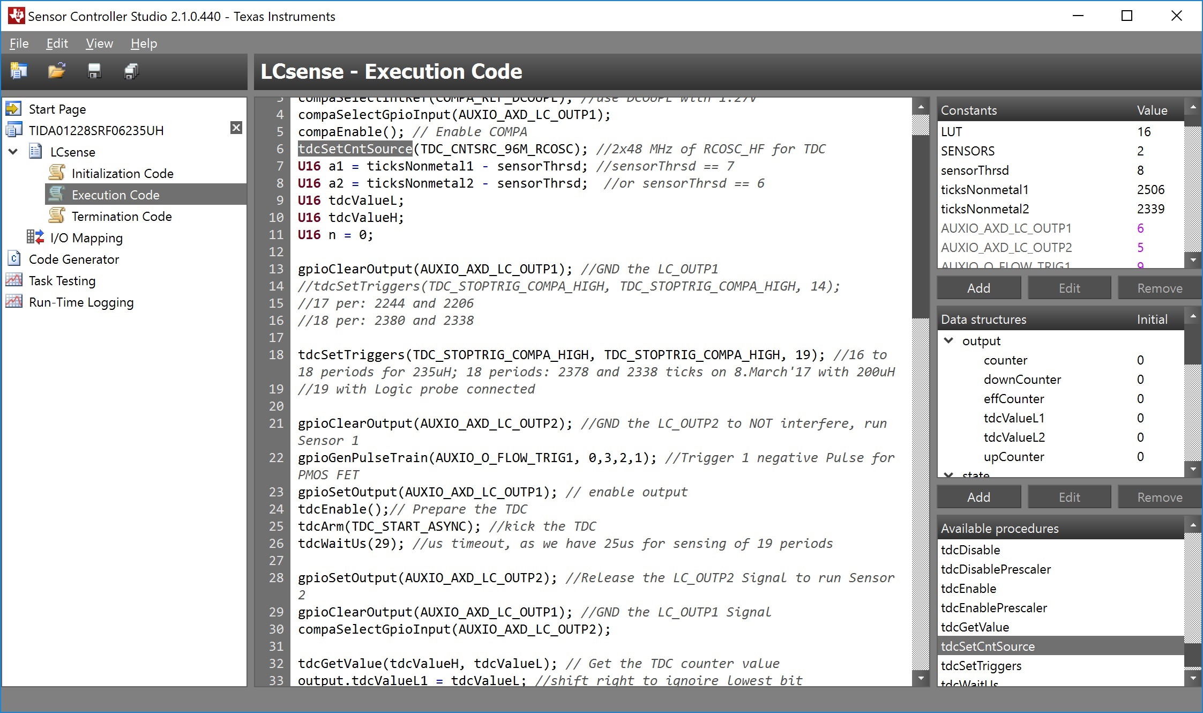Click Add button under Data structures

(978, 497)
